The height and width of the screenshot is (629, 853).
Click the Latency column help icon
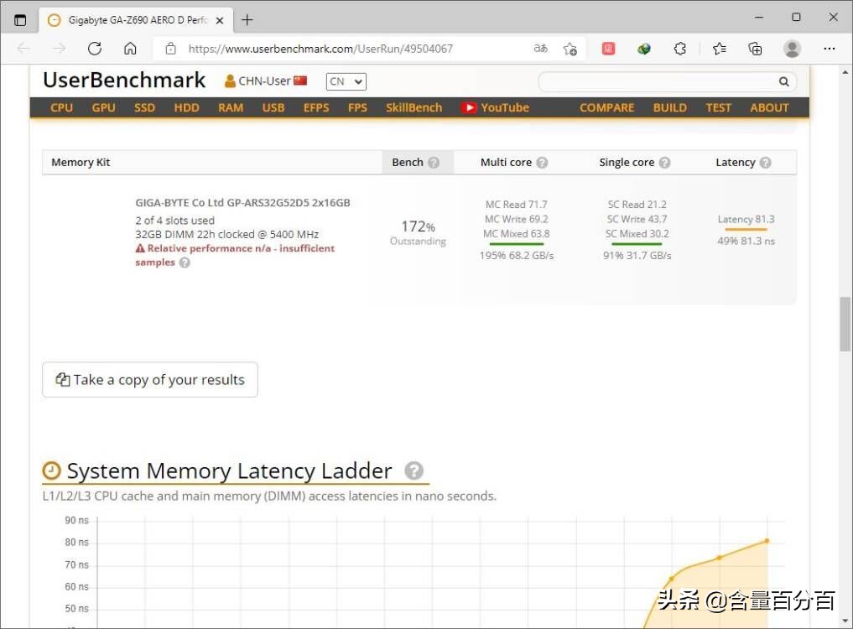click(764, 163)
